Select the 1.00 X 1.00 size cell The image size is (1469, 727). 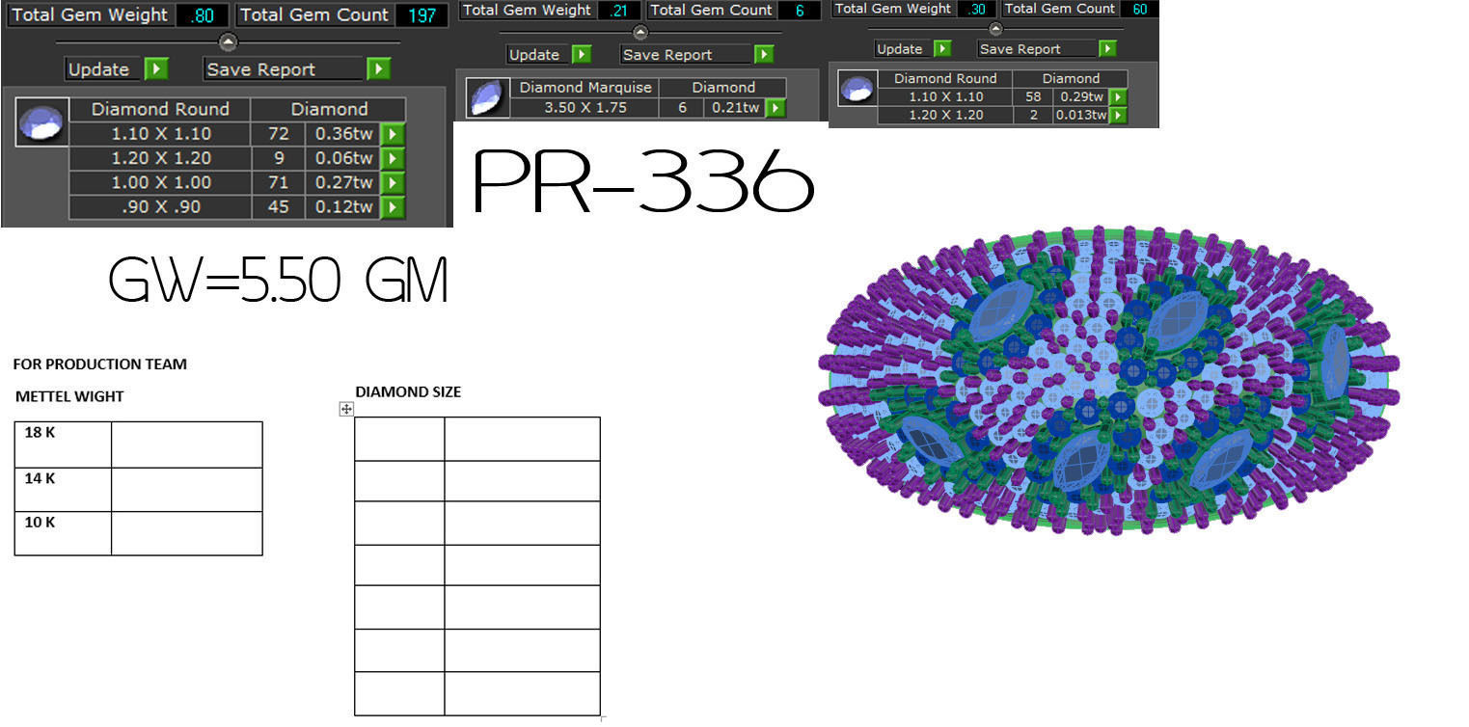[x=160, y=182]
